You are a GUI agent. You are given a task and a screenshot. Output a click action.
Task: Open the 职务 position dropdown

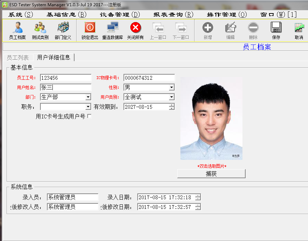pos(88,107)
